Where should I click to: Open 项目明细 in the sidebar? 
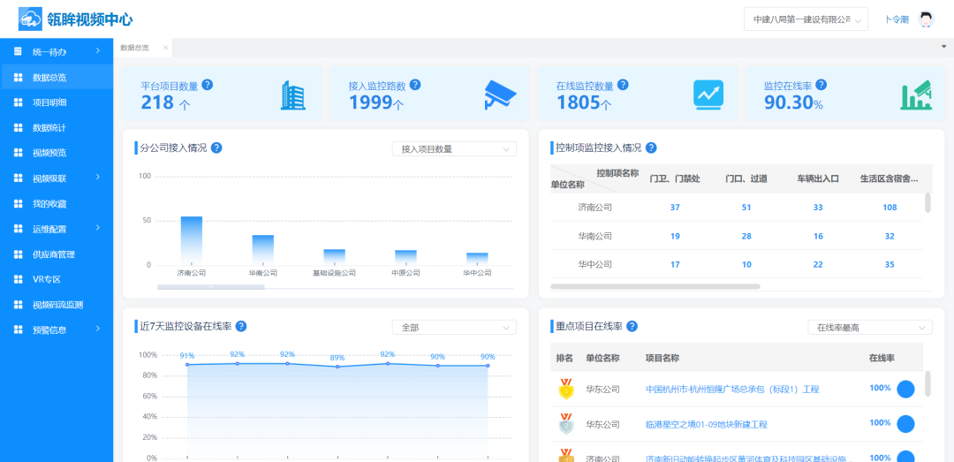[49, 102]
